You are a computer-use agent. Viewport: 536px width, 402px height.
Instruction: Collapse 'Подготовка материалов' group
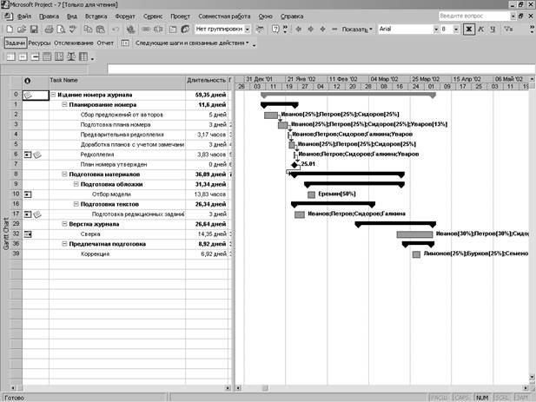[x=64, y=175]
